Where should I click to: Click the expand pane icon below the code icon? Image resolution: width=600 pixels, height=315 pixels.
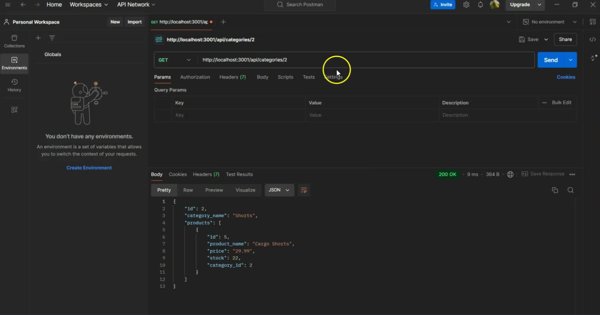point(594,58)
